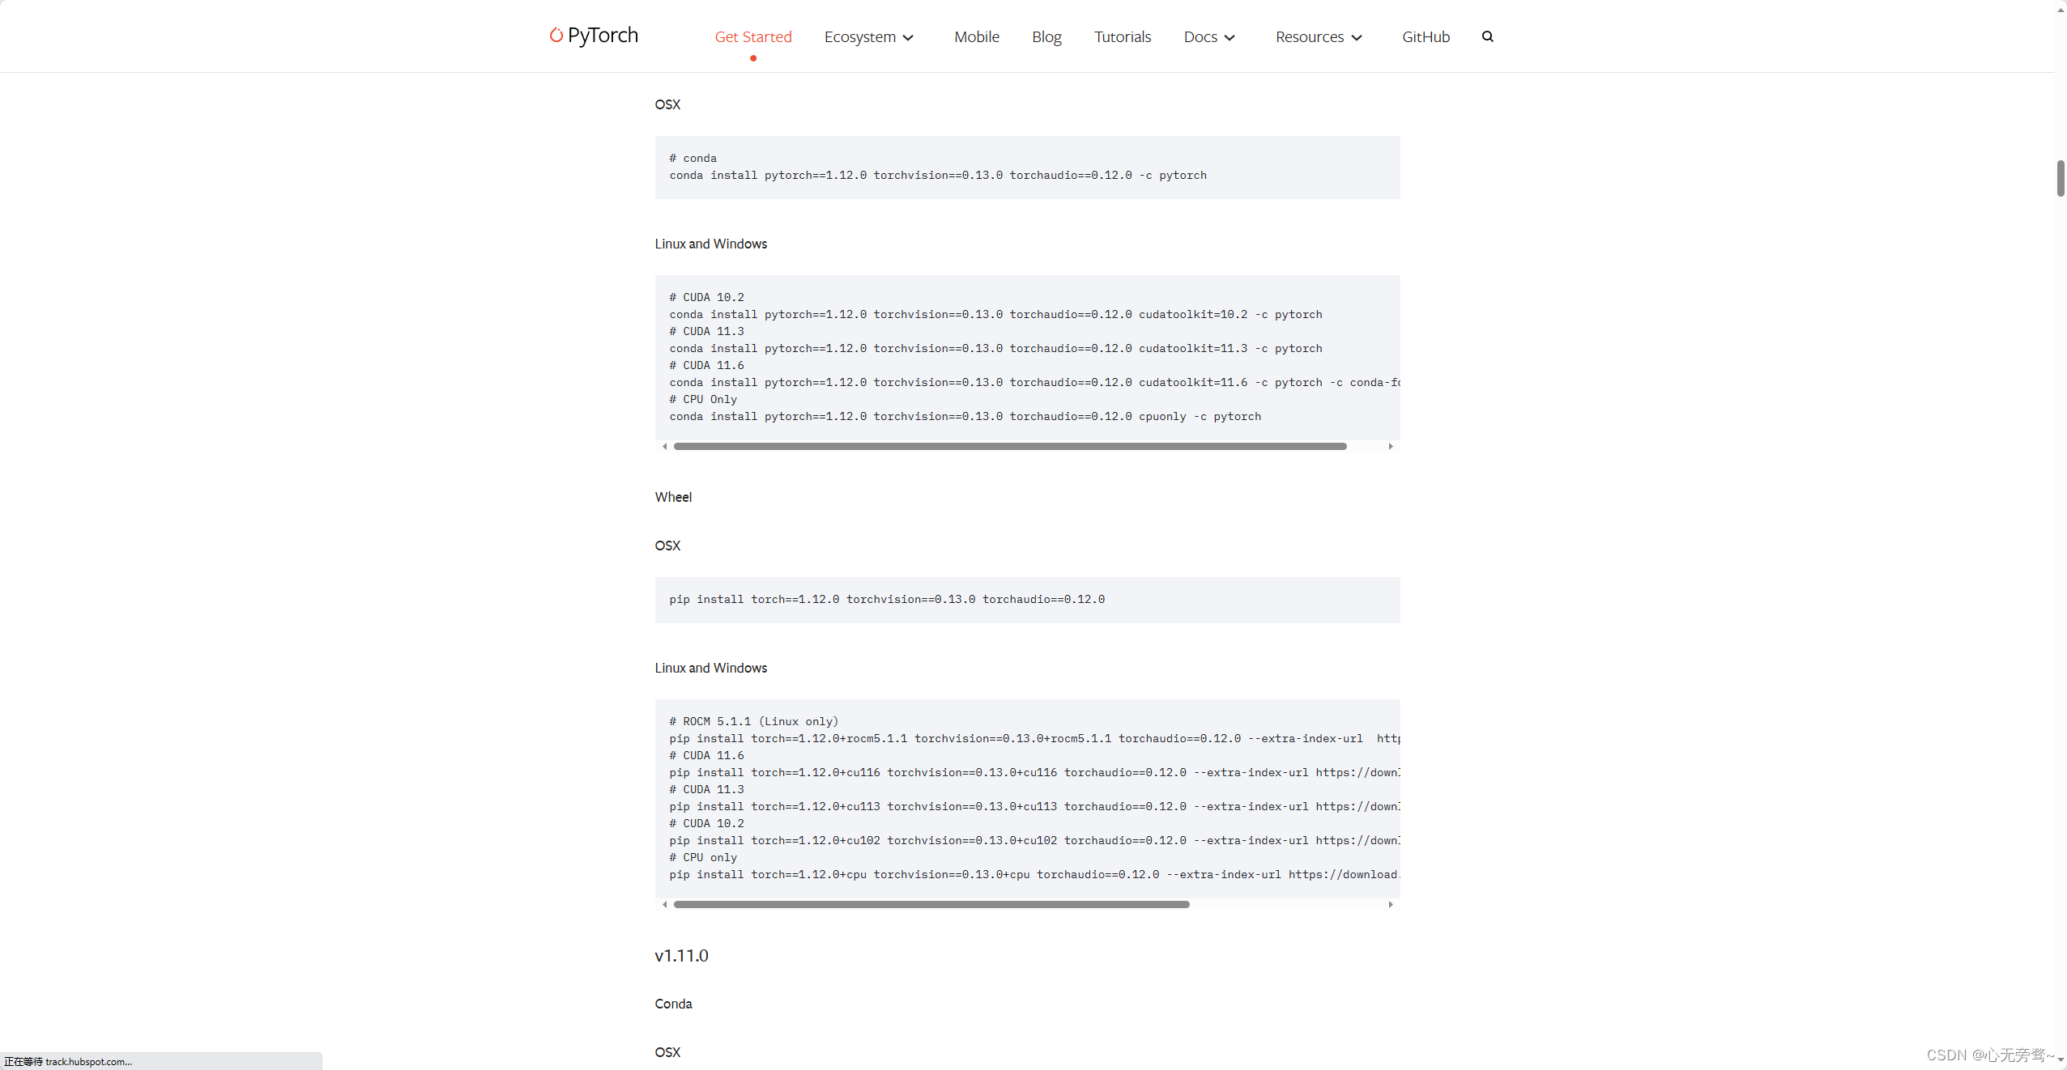
Task: Click the torch==1.12.0+cpu pip command
Action: pyautogui.click(x=1034, y=874)
